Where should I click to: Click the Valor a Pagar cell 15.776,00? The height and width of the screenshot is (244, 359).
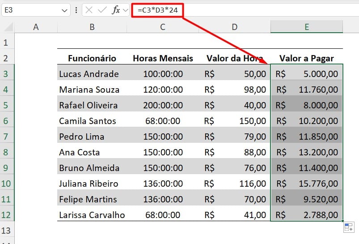[307, 184]
